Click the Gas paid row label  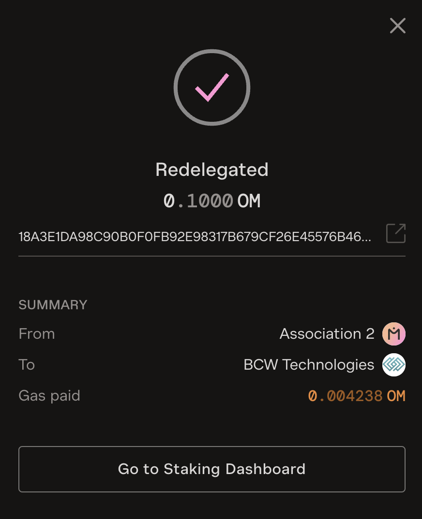coord(49,396)
